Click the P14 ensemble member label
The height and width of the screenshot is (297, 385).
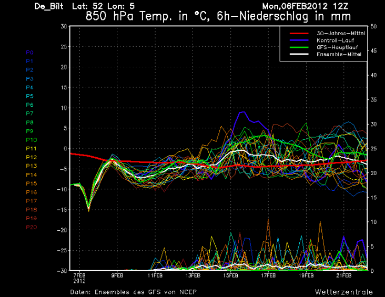click(x=32, y=175)
